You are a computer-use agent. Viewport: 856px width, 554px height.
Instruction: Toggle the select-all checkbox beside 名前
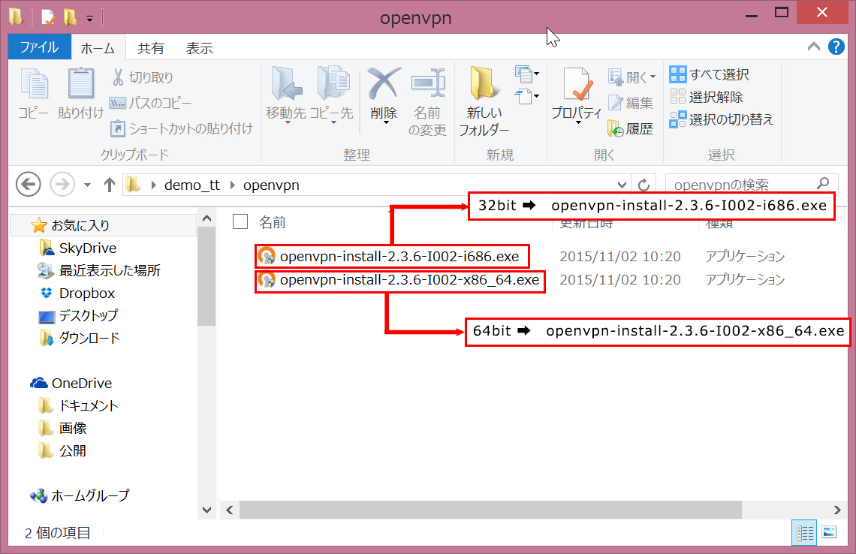tap(240, 221)
